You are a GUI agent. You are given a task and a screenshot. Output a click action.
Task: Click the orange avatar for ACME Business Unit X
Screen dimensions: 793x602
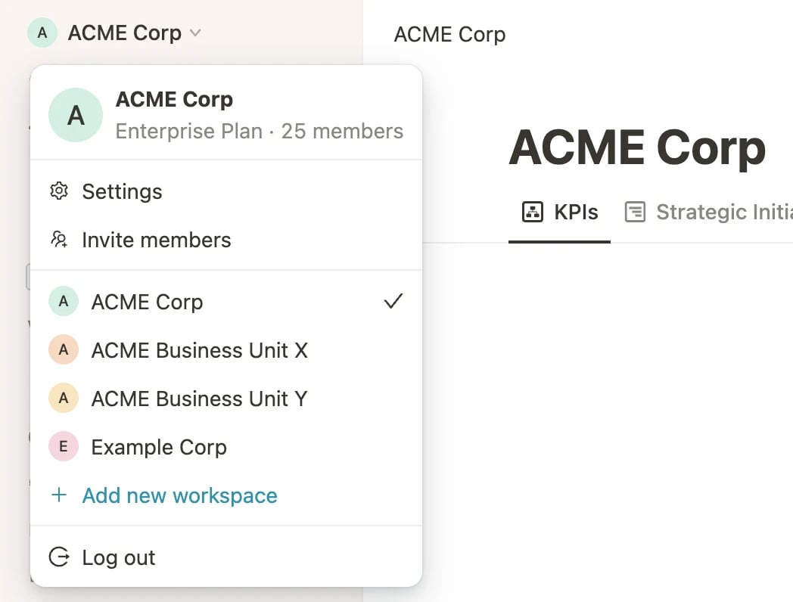[x=64, y=349]
